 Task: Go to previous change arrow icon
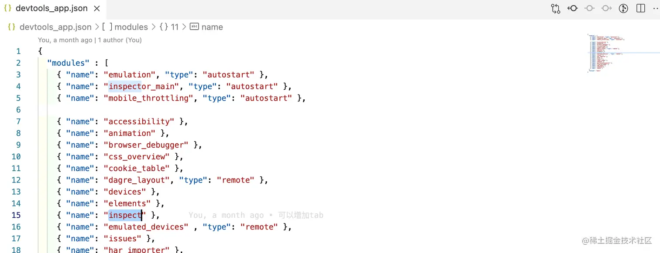click(x=572, y=8)
